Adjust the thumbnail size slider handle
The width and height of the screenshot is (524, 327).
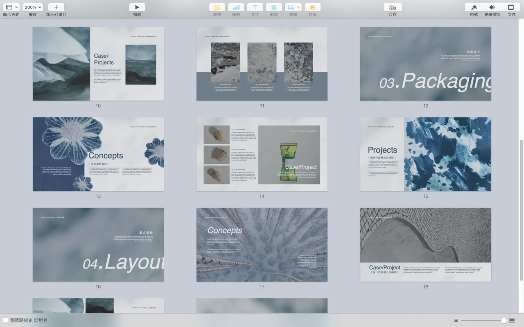pos(504,320)
